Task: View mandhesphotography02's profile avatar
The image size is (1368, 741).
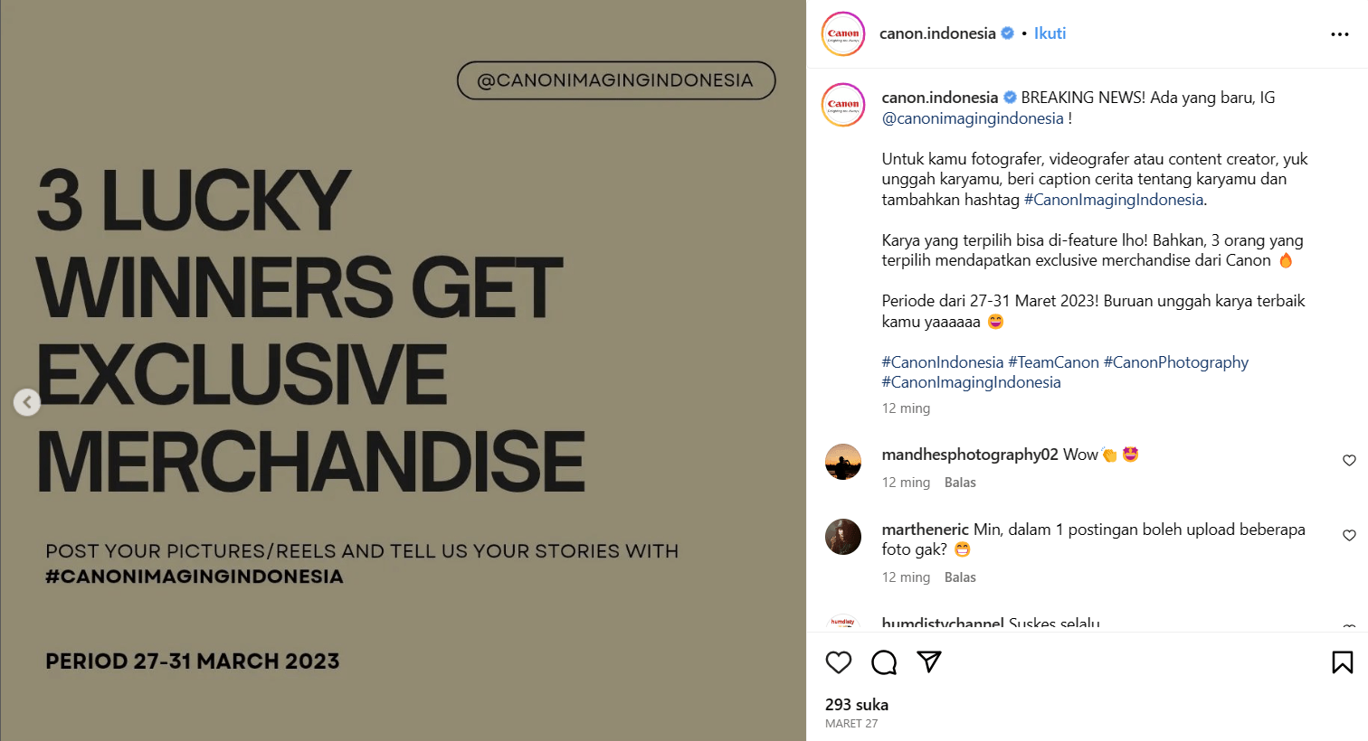Action: tap(843, 462)
